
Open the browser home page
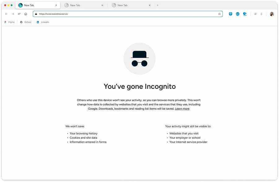coord(26,14)
